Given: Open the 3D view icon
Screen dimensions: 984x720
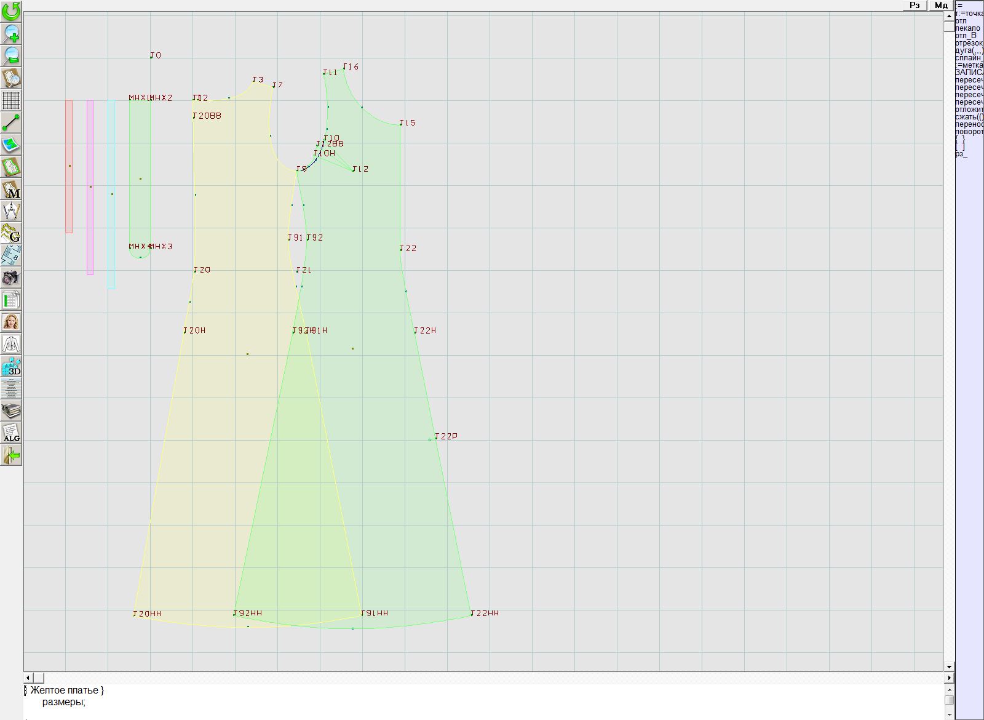Looking at the screenshot, I should 11,367.
